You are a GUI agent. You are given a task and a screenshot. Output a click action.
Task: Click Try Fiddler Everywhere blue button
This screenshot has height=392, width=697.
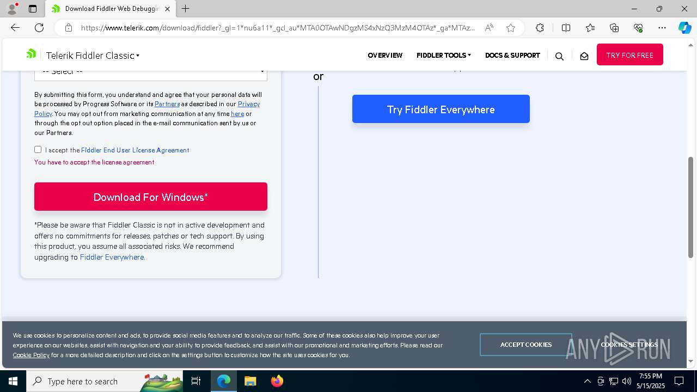click(441, 109)
